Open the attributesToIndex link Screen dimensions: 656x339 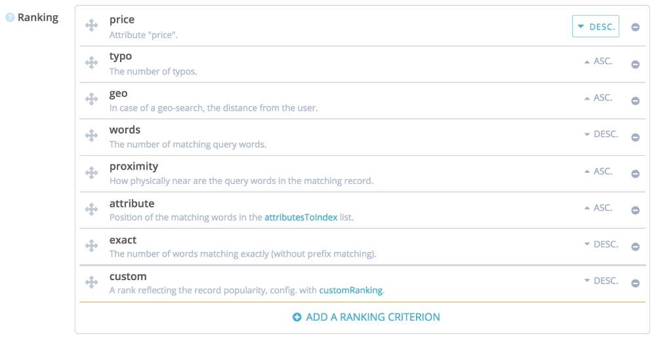(300, 217)
